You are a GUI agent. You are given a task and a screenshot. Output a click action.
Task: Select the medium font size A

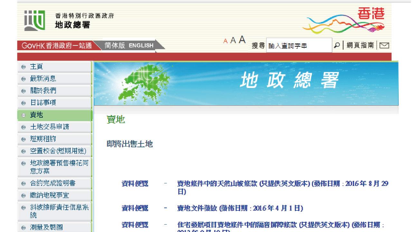click(x=233, y=41)
